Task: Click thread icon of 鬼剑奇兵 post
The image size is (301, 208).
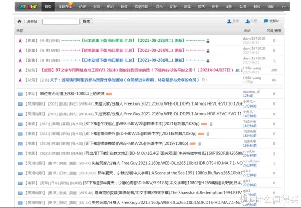Action: tap(20, 134)
